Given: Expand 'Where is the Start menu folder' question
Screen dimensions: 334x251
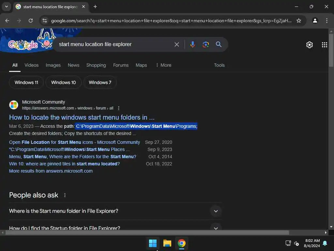Looking at the screenshot, I should pyautogui.click(x=115, y=211).
